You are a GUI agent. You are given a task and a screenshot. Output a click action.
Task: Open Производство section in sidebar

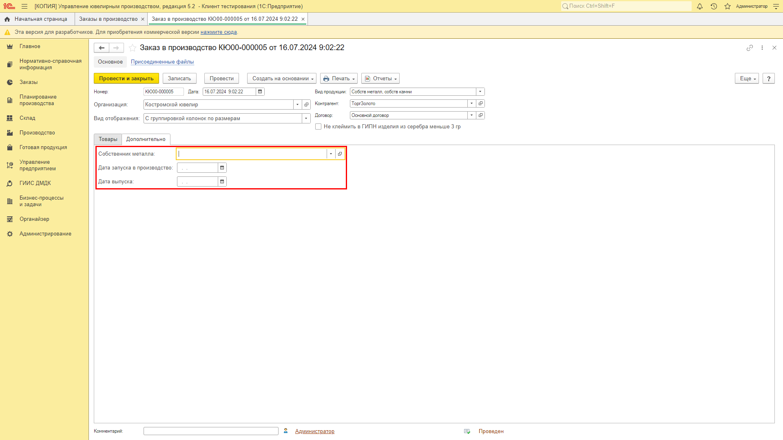44,133
